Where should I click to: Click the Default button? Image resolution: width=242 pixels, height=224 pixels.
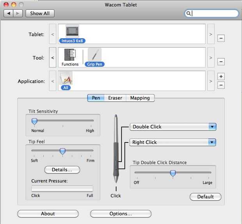click(205, 197)
